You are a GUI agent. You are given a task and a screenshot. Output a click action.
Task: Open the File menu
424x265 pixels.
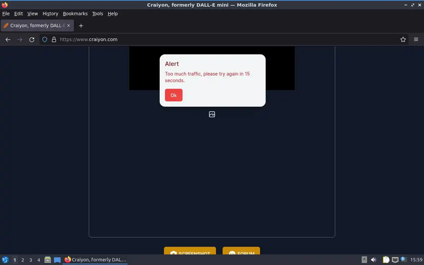(6, 14)
